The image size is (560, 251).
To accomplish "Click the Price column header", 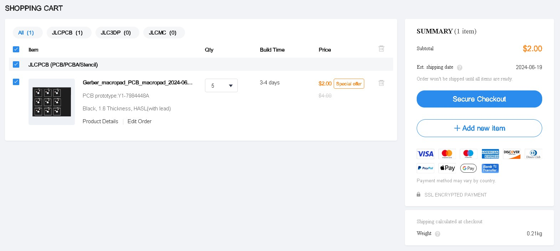I will point(325,50).
